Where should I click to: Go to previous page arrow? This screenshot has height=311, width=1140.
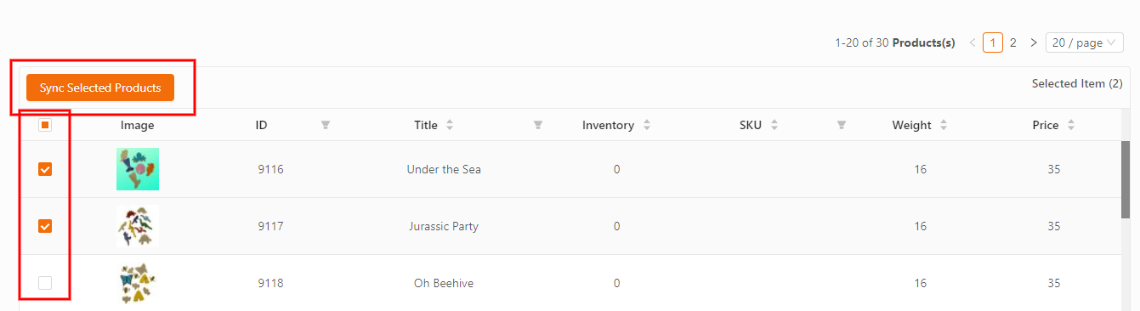[973, 42]
